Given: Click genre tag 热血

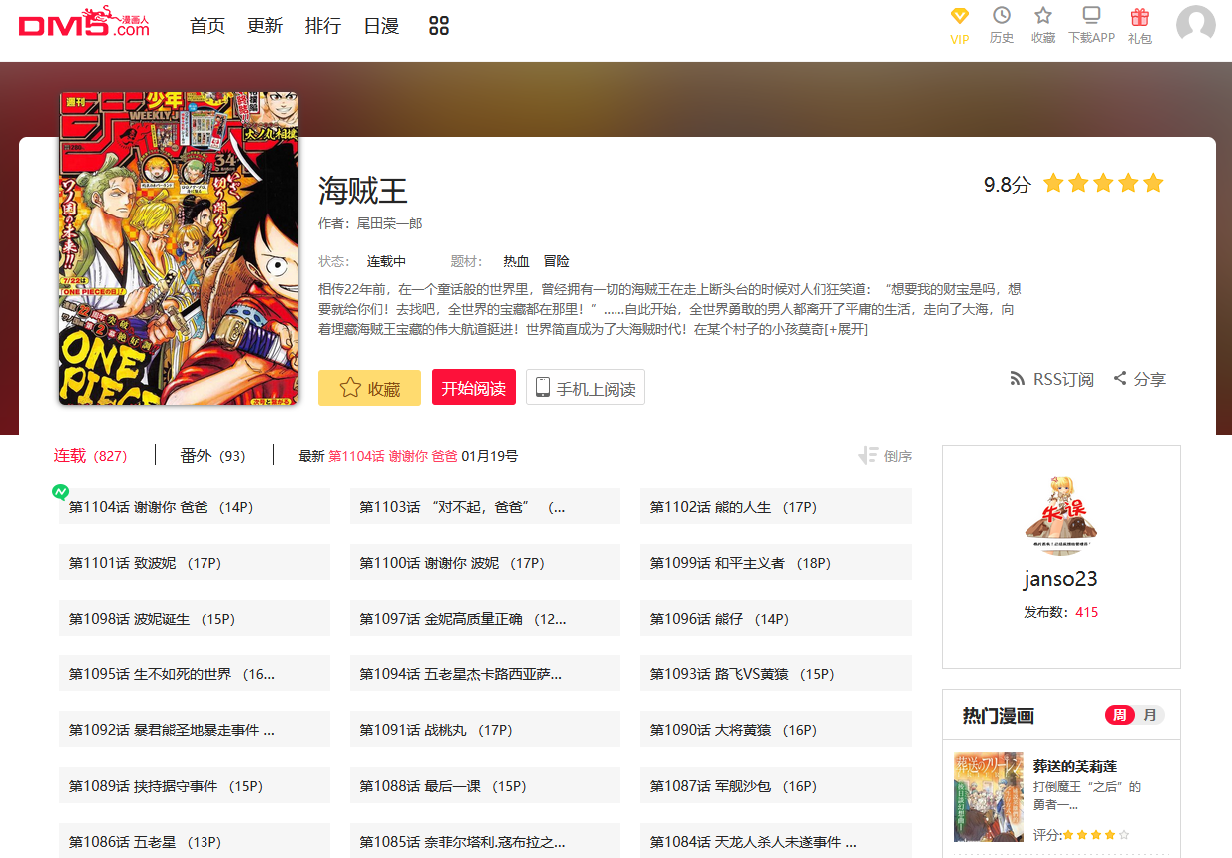Looking at the screenshot, I should (516, 261).
